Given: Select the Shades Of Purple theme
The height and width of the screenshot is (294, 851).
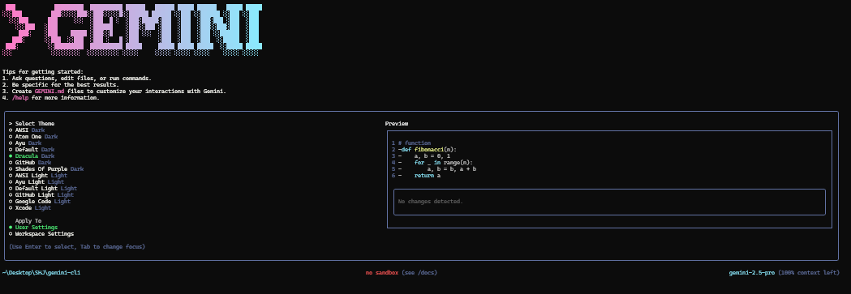Looking at the screenshot, I should pos(46,169).
